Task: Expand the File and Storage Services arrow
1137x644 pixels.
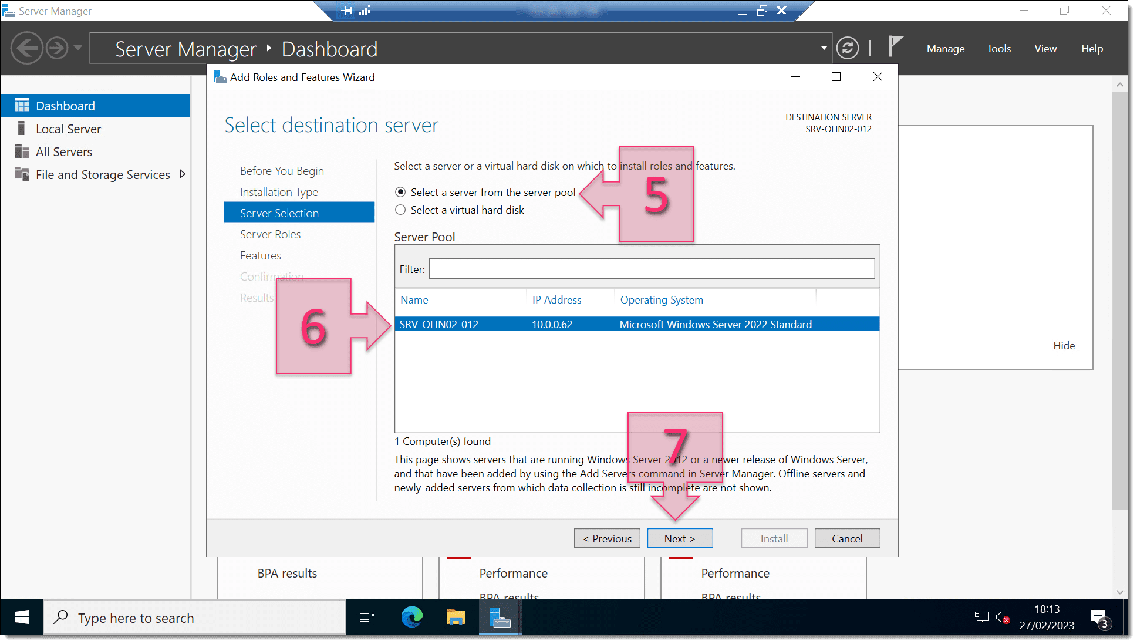Action: [x=183, y=174]
